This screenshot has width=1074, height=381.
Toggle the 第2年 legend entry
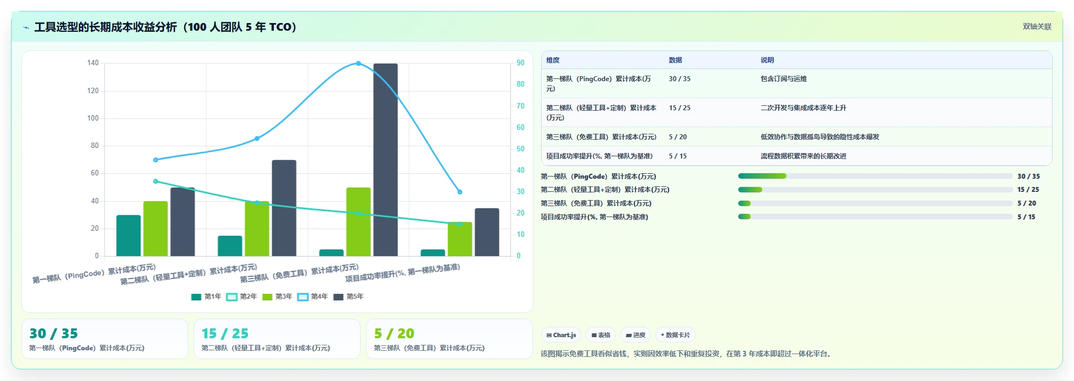(241, 297)
